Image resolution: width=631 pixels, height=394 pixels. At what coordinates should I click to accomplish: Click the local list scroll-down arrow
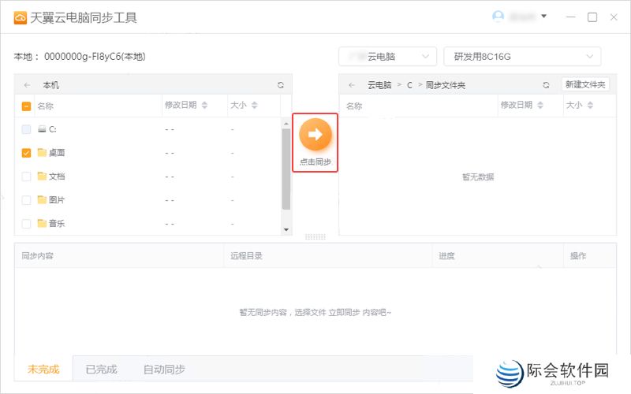[286, 229]
